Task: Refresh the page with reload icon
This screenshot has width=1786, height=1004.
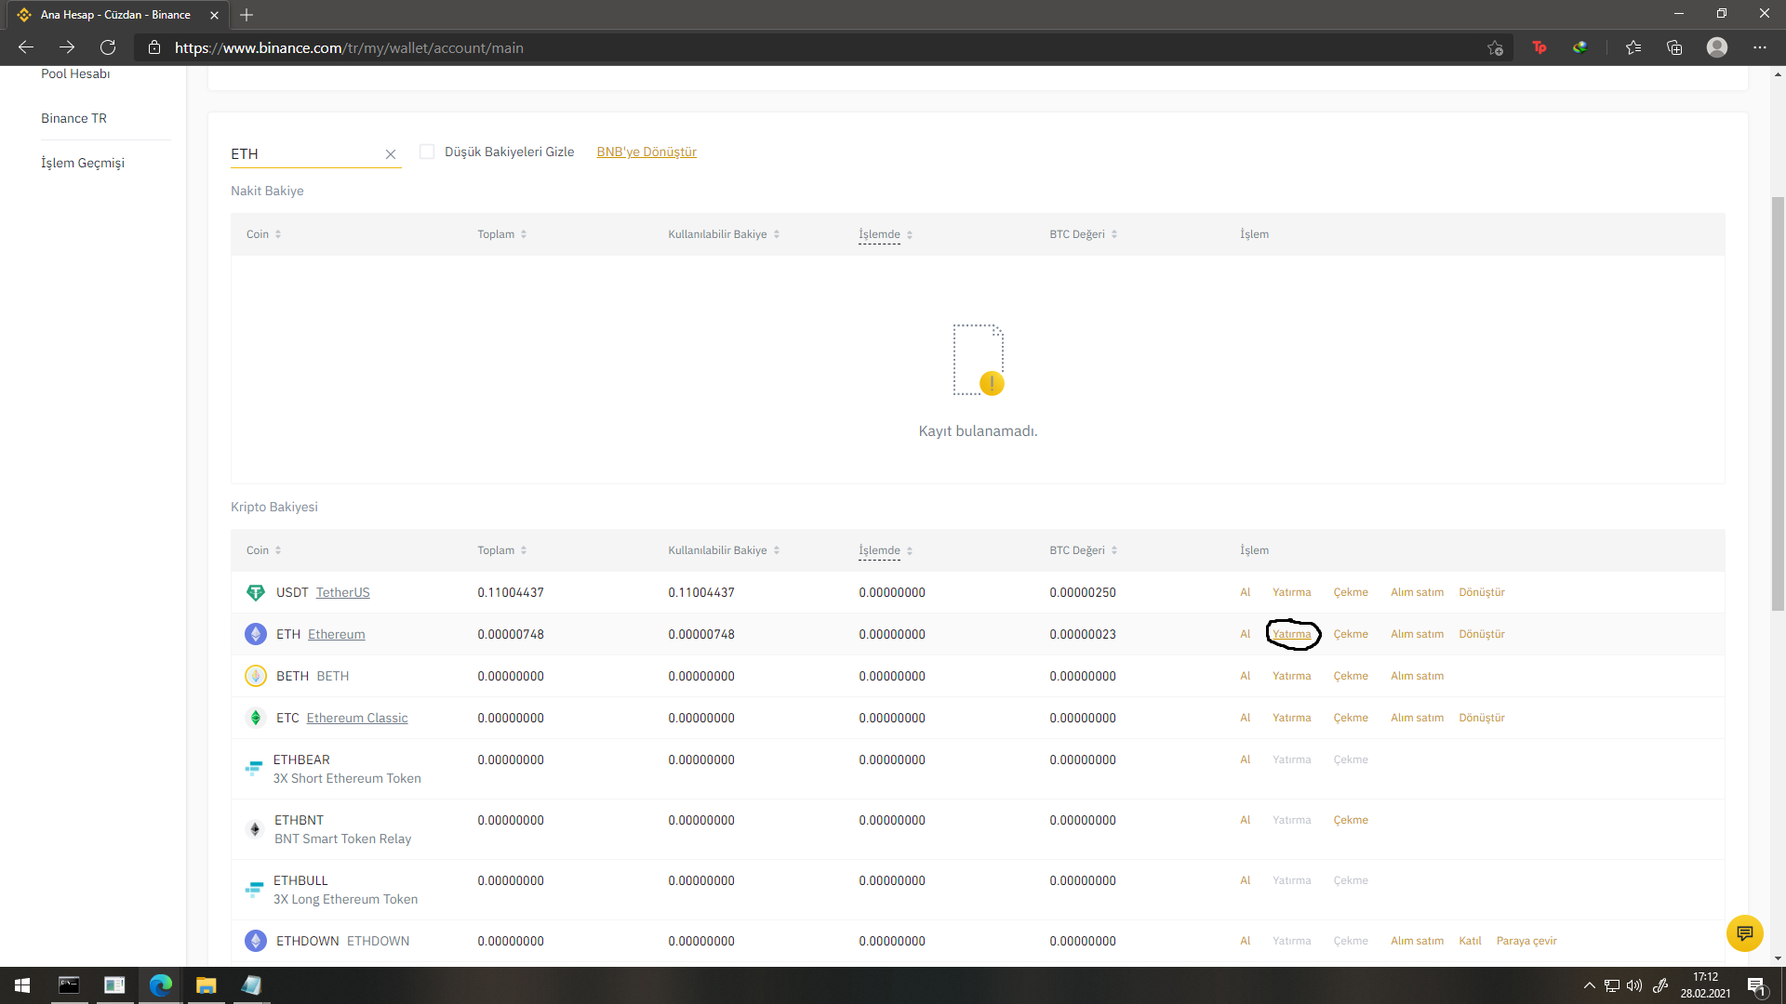Action: point(108,47)
